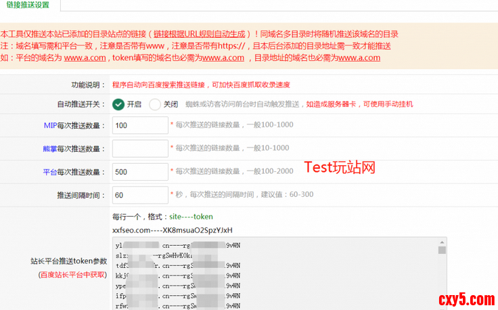The height and width of the screenshot is (310, 498).
Task: Click www.a.com link after 平台的域名为
Action: tap(85, 58)
